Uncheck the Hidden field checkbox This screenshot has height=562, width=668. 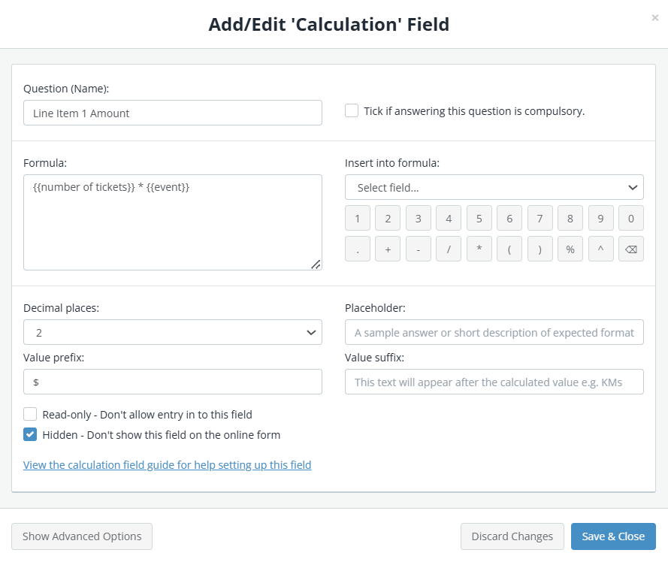30,434
